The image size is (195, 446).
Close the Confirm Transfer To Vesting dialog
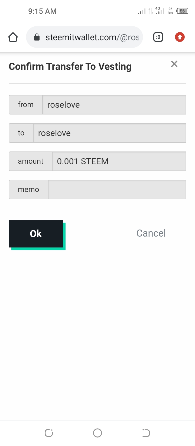[x=174, y=64]
